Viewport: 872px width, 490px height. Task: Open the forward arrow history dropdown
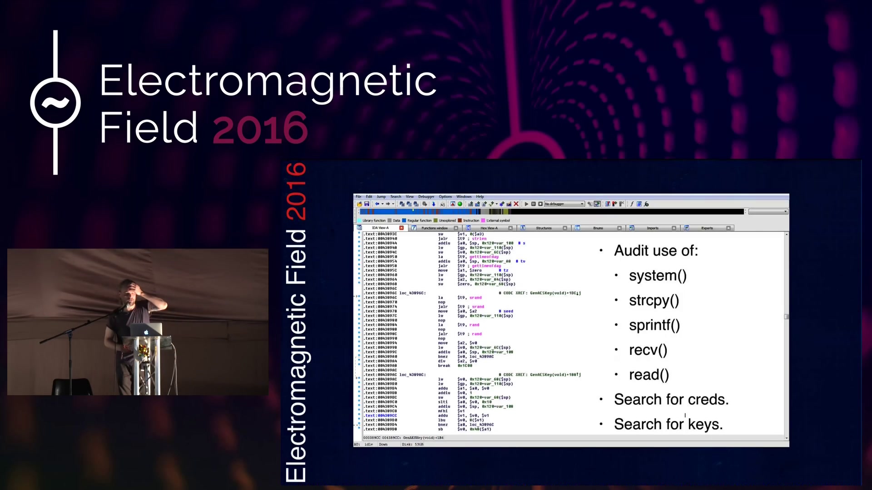(x=393, y=204)
